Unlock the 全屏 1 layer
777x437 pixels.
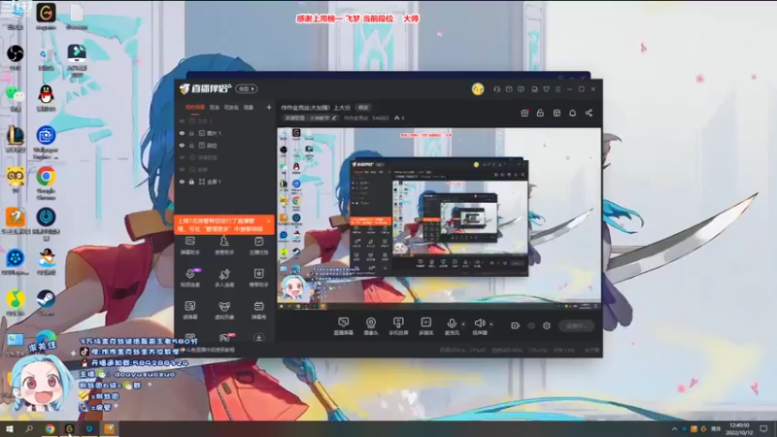point(191,182)
